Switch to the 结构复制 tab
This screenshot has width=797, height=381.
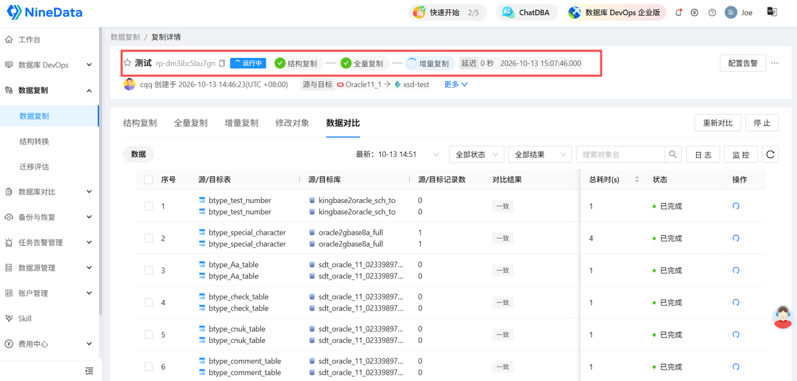click(140, 123)
